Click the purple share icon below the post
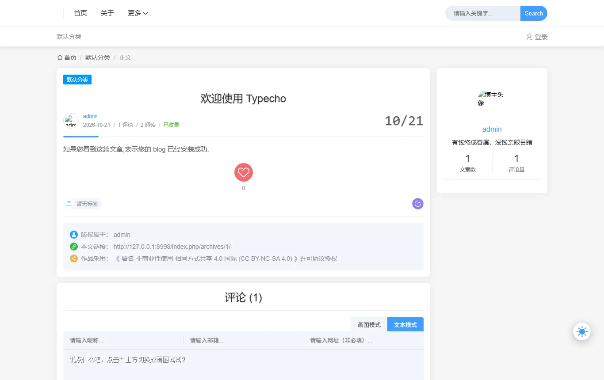This screenshot has height=380, width=604. (418, 204)
